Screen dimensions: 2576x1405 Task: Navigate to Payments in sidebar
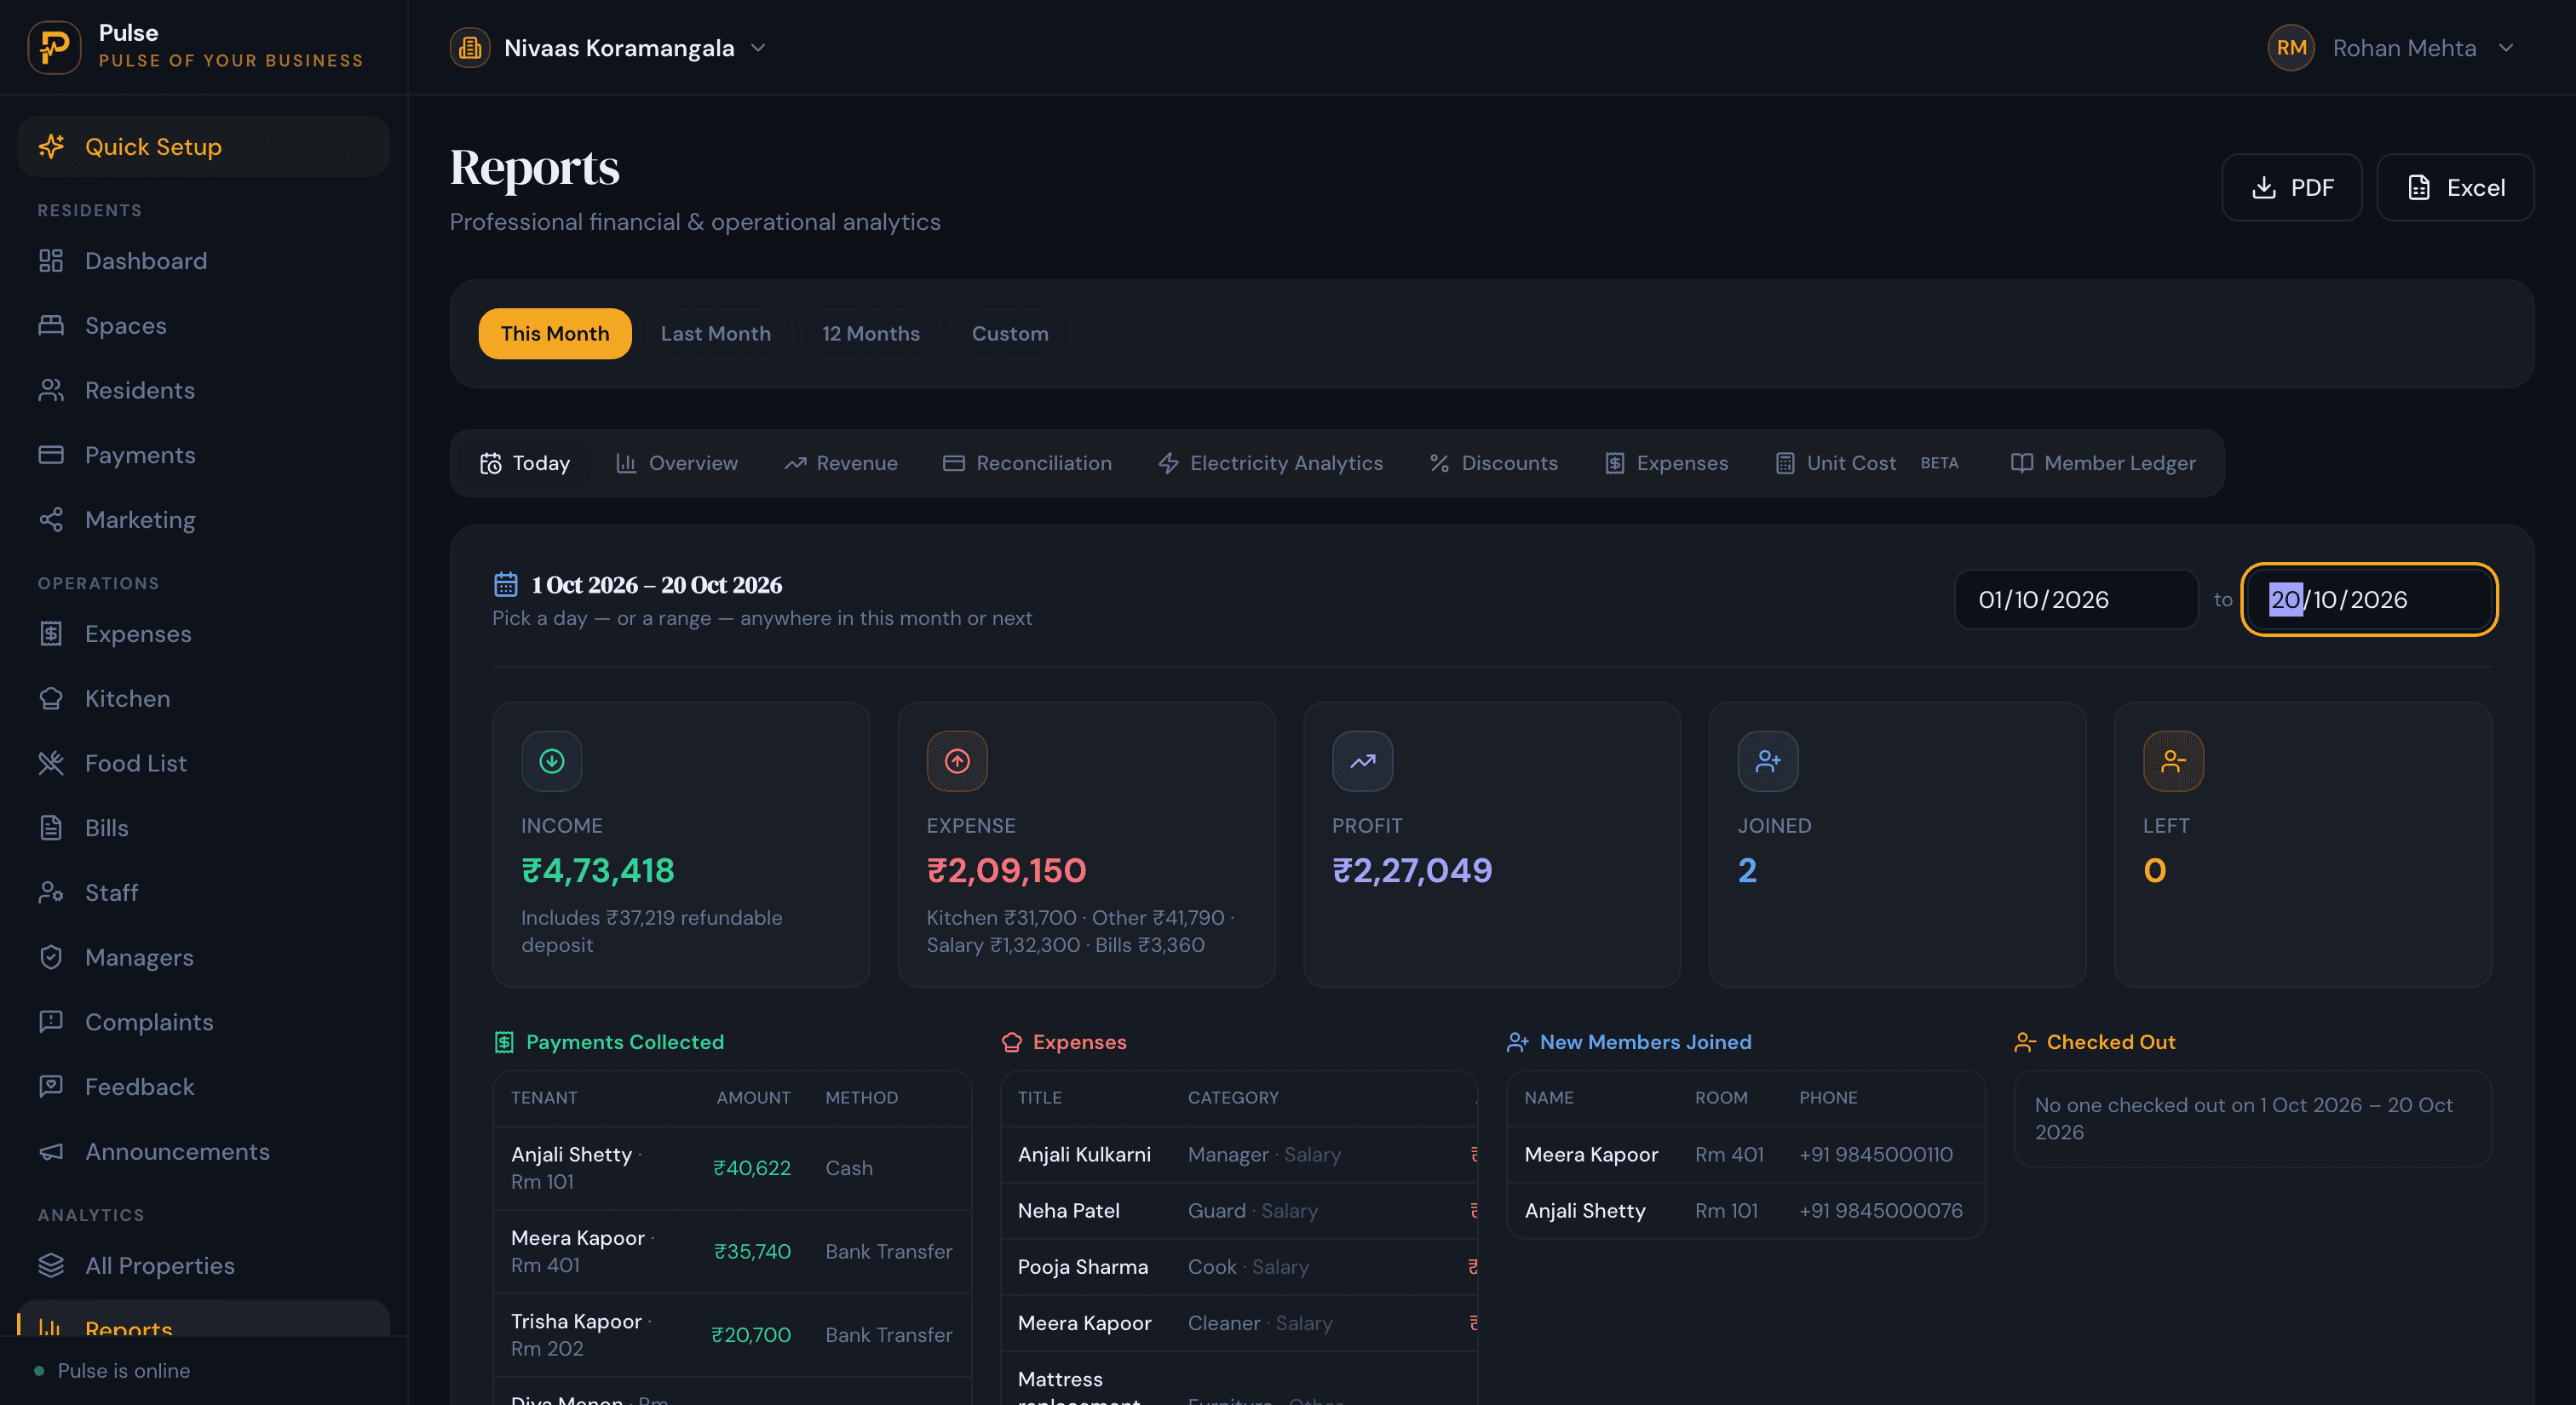[203, 455]
